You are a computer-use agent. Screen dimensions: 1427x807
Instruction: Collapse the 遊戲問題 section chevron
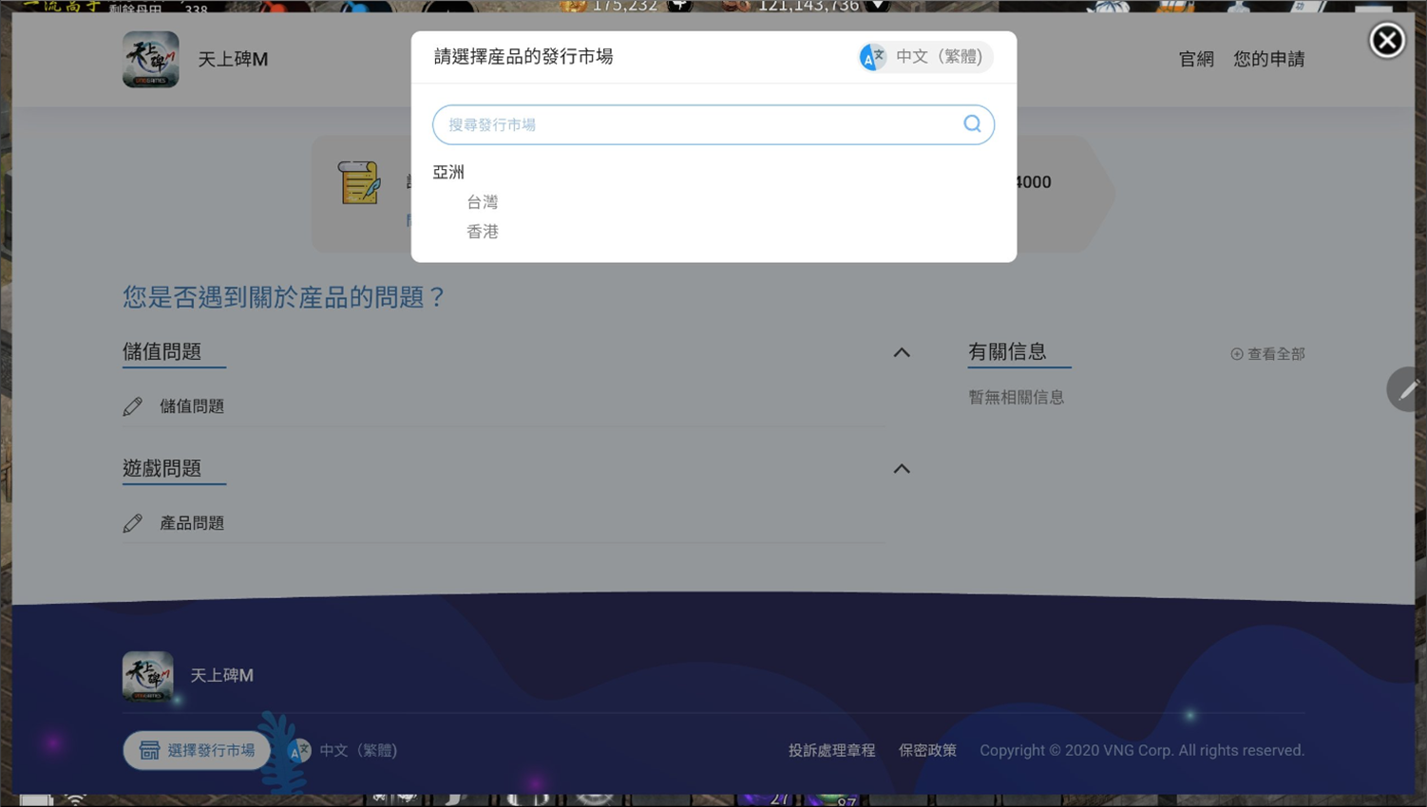(902, 469)
